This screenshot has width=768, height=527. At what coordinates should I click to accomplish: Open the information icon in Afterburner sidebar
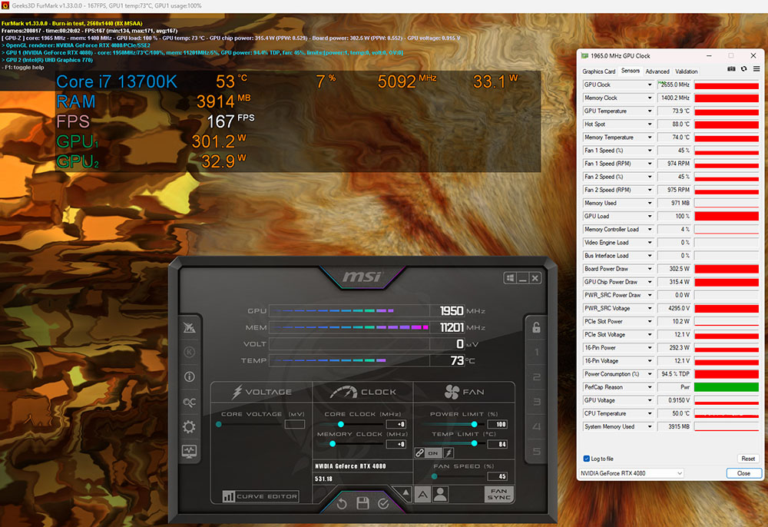(189, 376)
